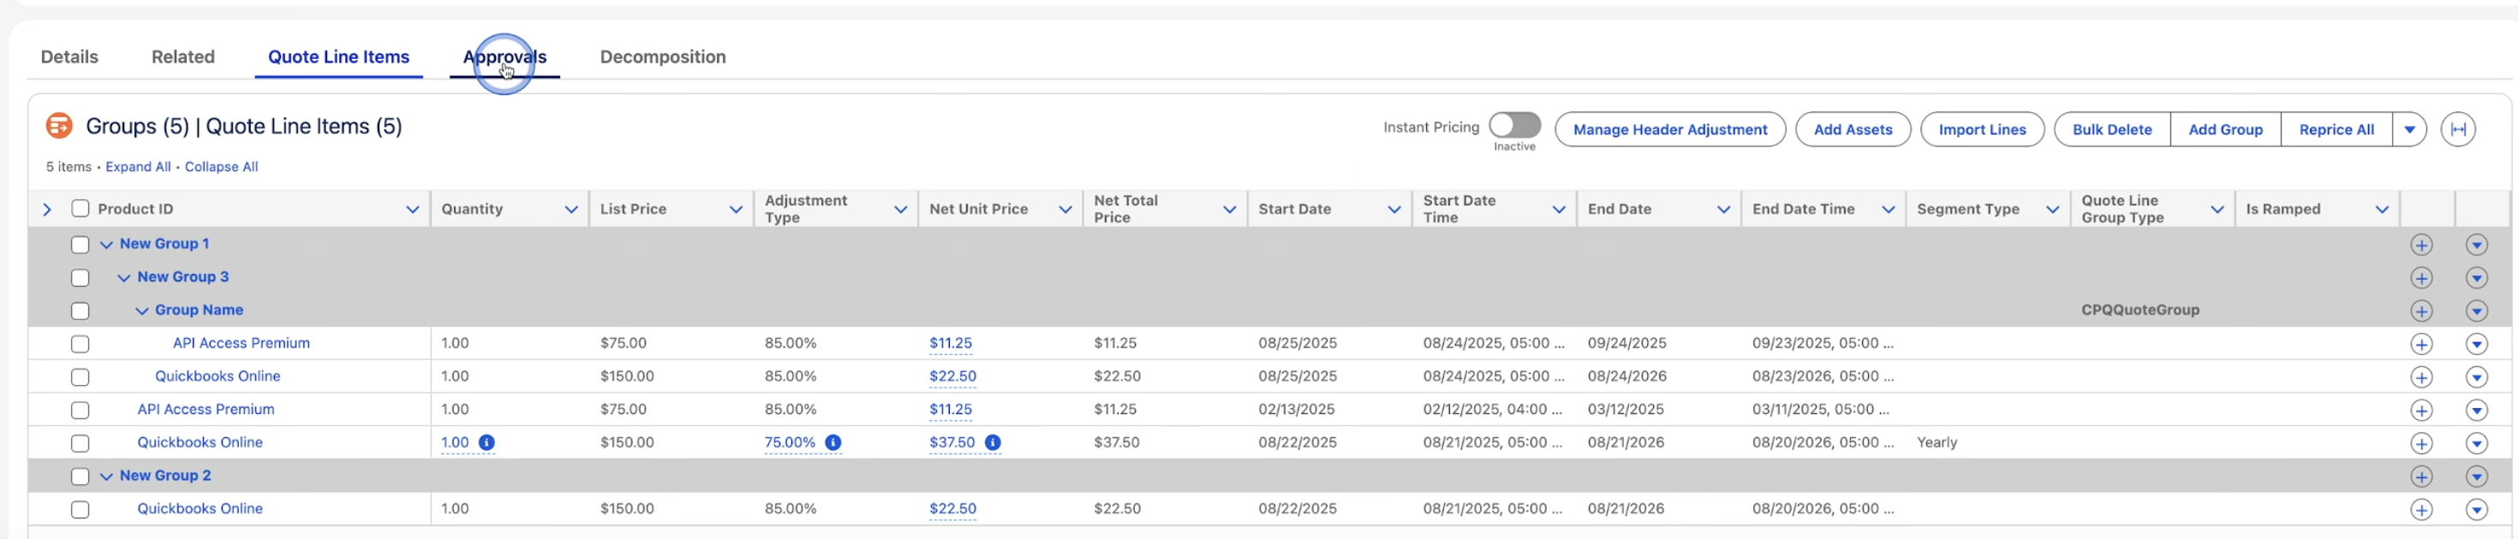Screen dimensions: 2518x539
Task: Click the plus icon in the last Quickbooks Online row
Action: point(2421,510)
